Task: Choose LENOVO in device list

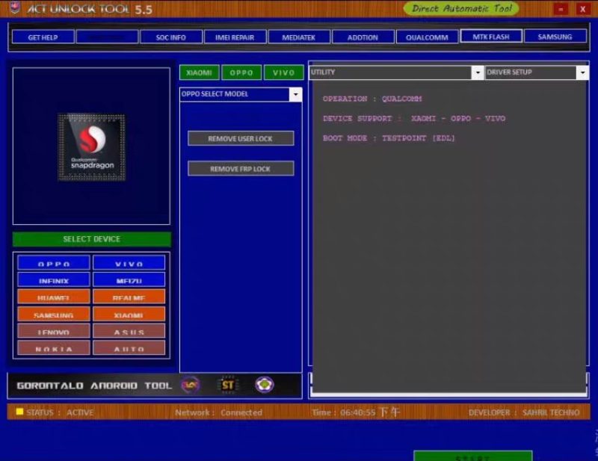Action: tap(54, 331)
